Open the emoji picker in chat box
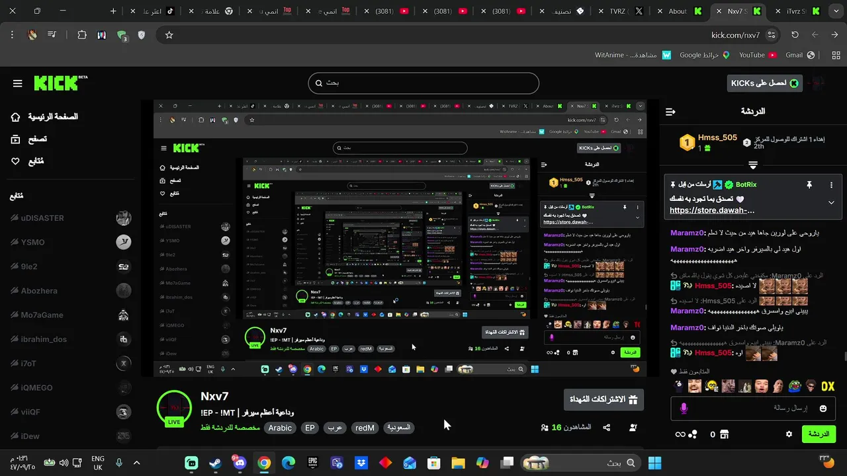Screen dimensions: 847x476 coord(823,409)
